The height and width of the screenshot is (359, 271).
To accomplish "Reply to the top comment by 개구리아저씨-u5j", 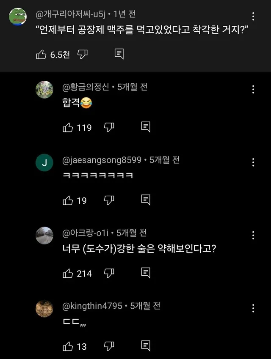I will tap(119, 54).
